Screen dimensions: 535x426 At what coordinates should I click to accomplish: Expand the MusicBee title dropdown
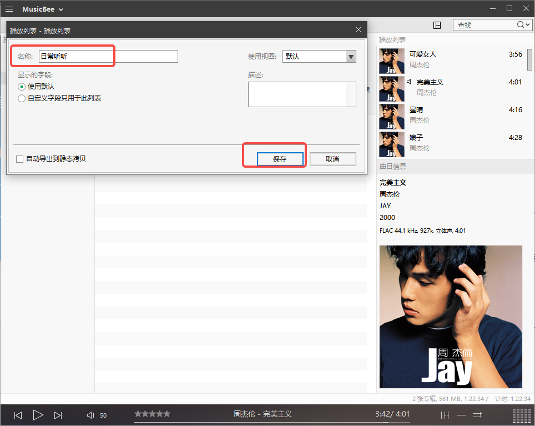point(60,9)
